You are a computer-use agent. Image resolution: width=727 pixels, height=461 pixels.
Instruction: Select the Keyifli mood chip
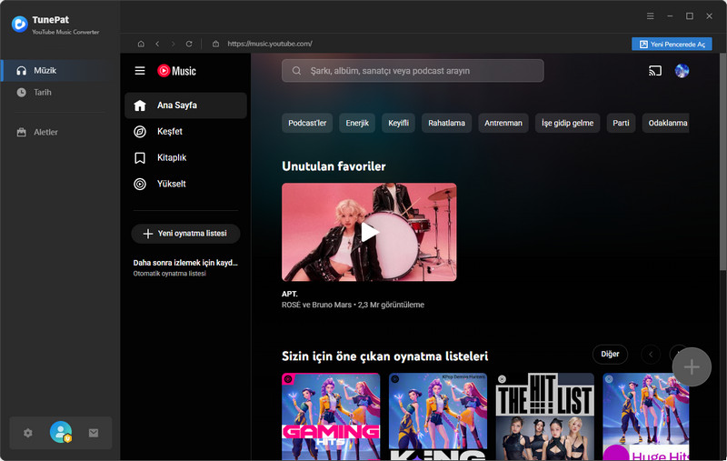398,123
